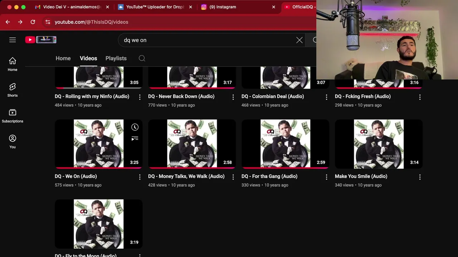Close the YouTube Uploader for Dropbox tab
458x257 pixels.
(x=190, y=7)
